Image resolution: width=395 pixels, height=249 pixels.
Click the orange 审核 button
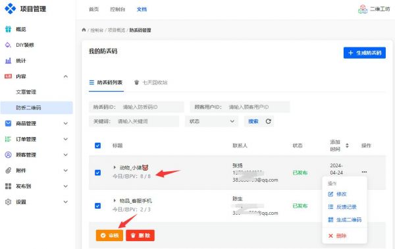pos(109,235)
